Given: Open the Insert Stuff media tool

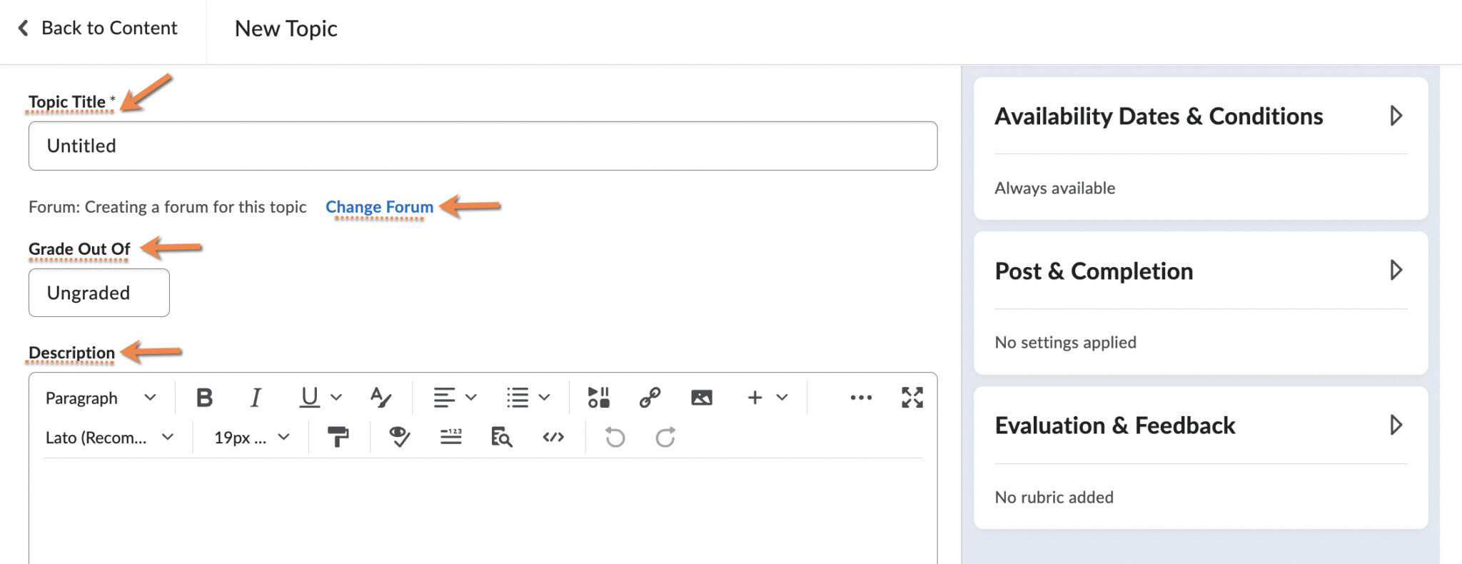Looking at the screenshot, I should click(600, 398).
